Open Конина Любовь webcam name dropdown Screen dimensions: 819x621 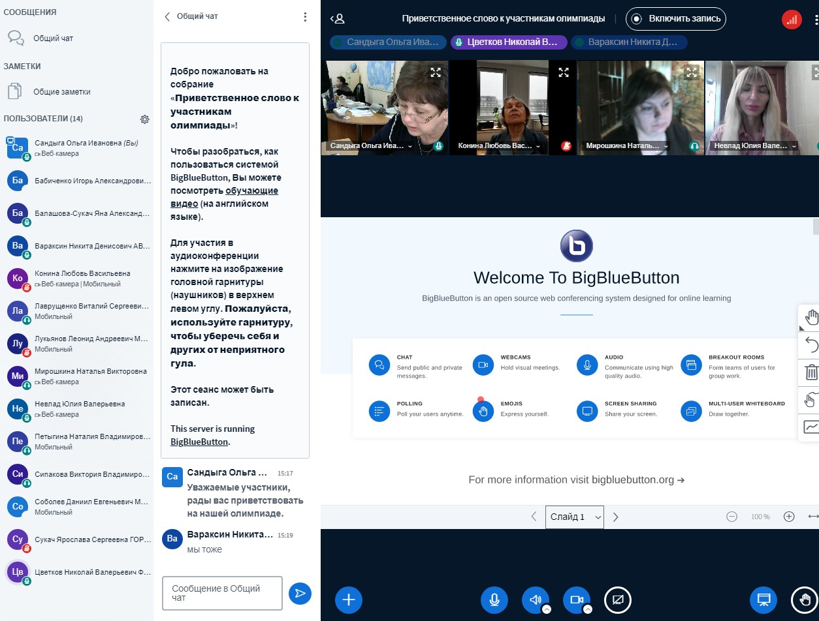click(x=500, y=146)
